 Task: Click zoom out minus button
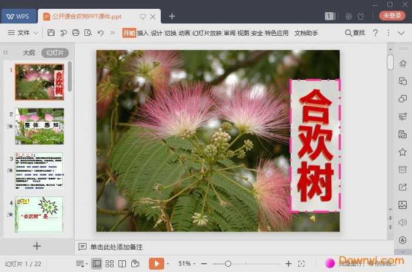204,264
